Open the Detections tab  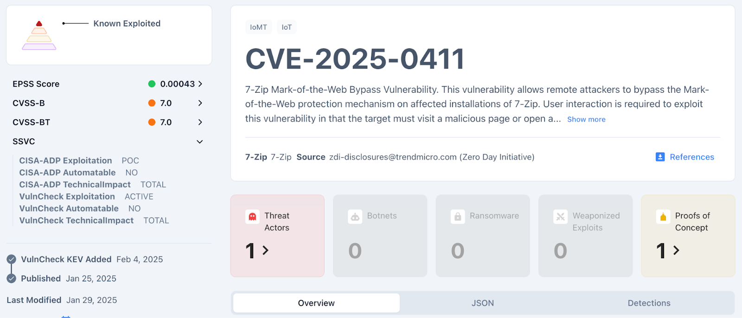(x=649, y=303)
